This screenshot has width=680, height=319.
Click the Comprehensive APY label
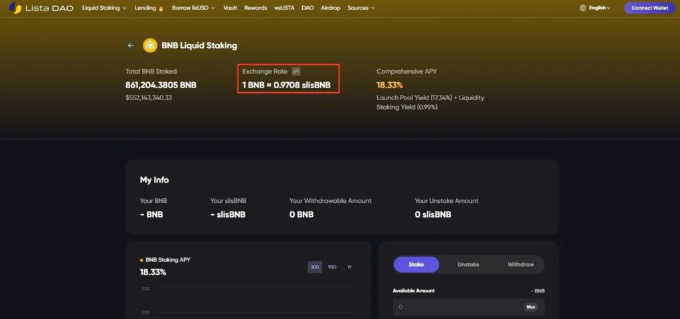(x=406, y=72)
